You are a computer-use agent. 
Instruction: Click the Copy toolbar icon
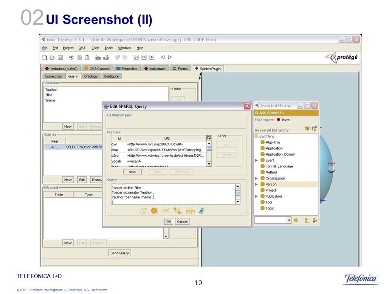pyautogui.click(x=79, y=58)
